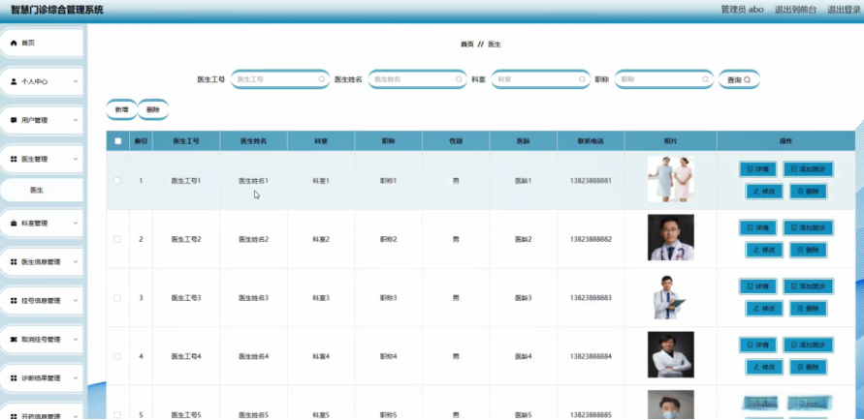Expand the 用户管理 menu chevron
The height and width of the screenshot is (420, 864).
(x=76, y=120)
